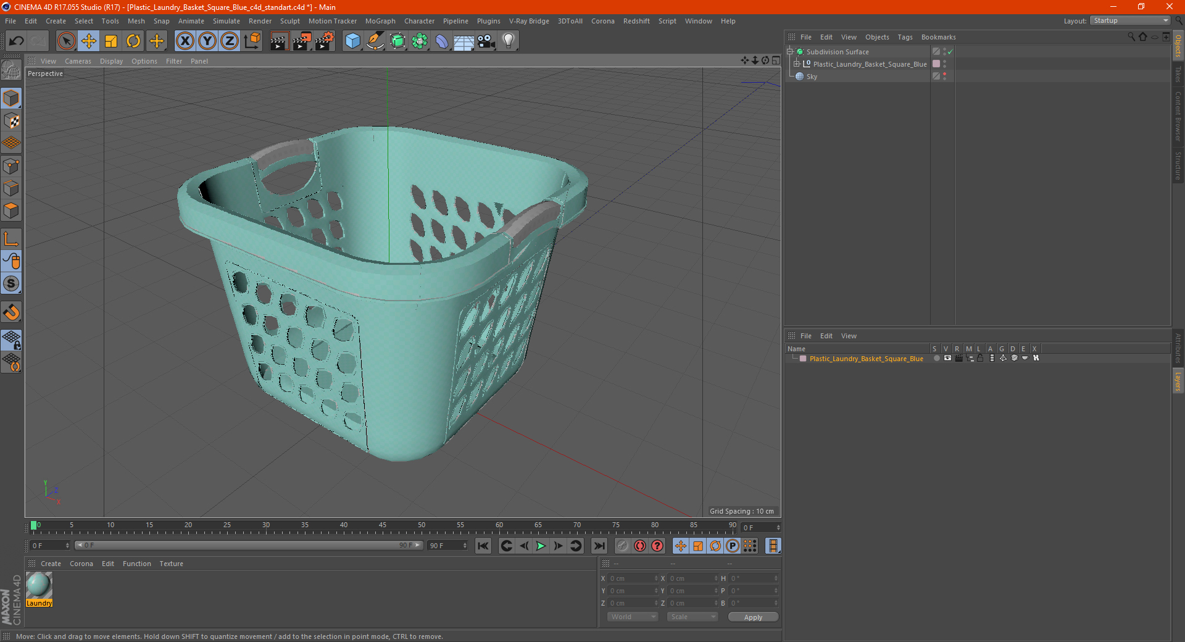Toggle the Z axis lock
The image size is (1185, 642).
(x=230, y=41)
